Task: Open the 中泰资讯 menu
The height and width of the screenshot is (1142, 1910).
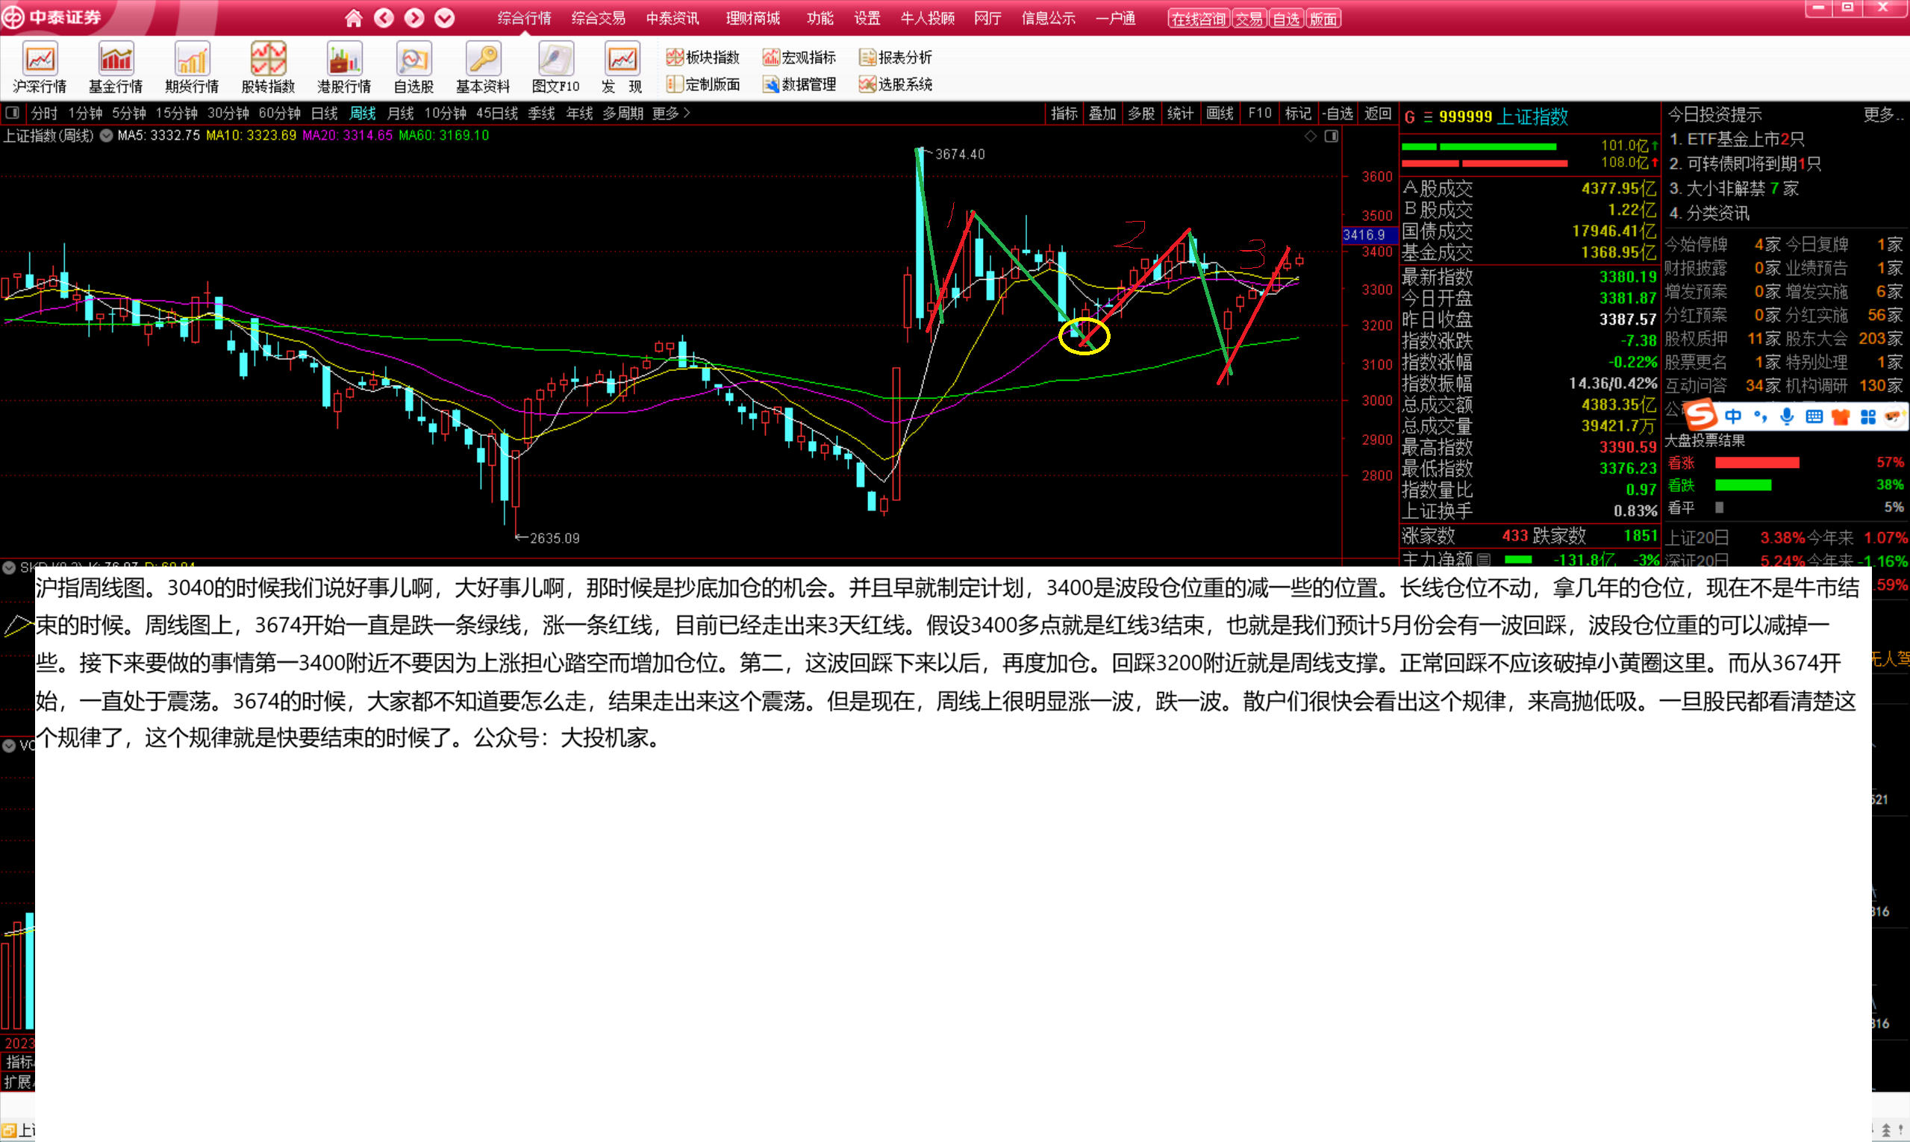Action: [672, 18]
